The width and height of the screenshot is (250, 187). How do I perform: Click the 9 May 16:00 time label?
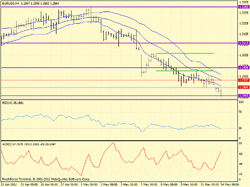coord(190,184)
